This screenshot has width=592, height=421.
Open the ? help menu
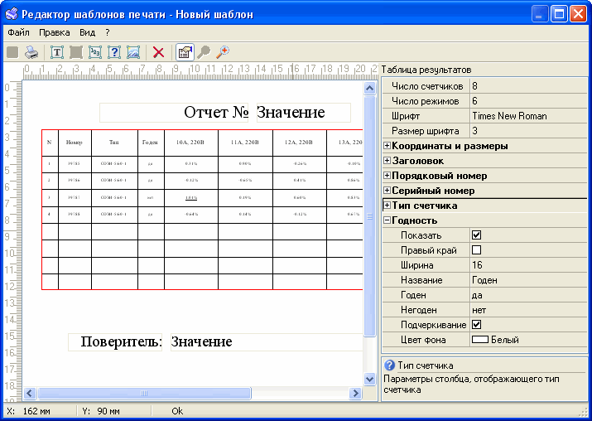coord(108,32)
